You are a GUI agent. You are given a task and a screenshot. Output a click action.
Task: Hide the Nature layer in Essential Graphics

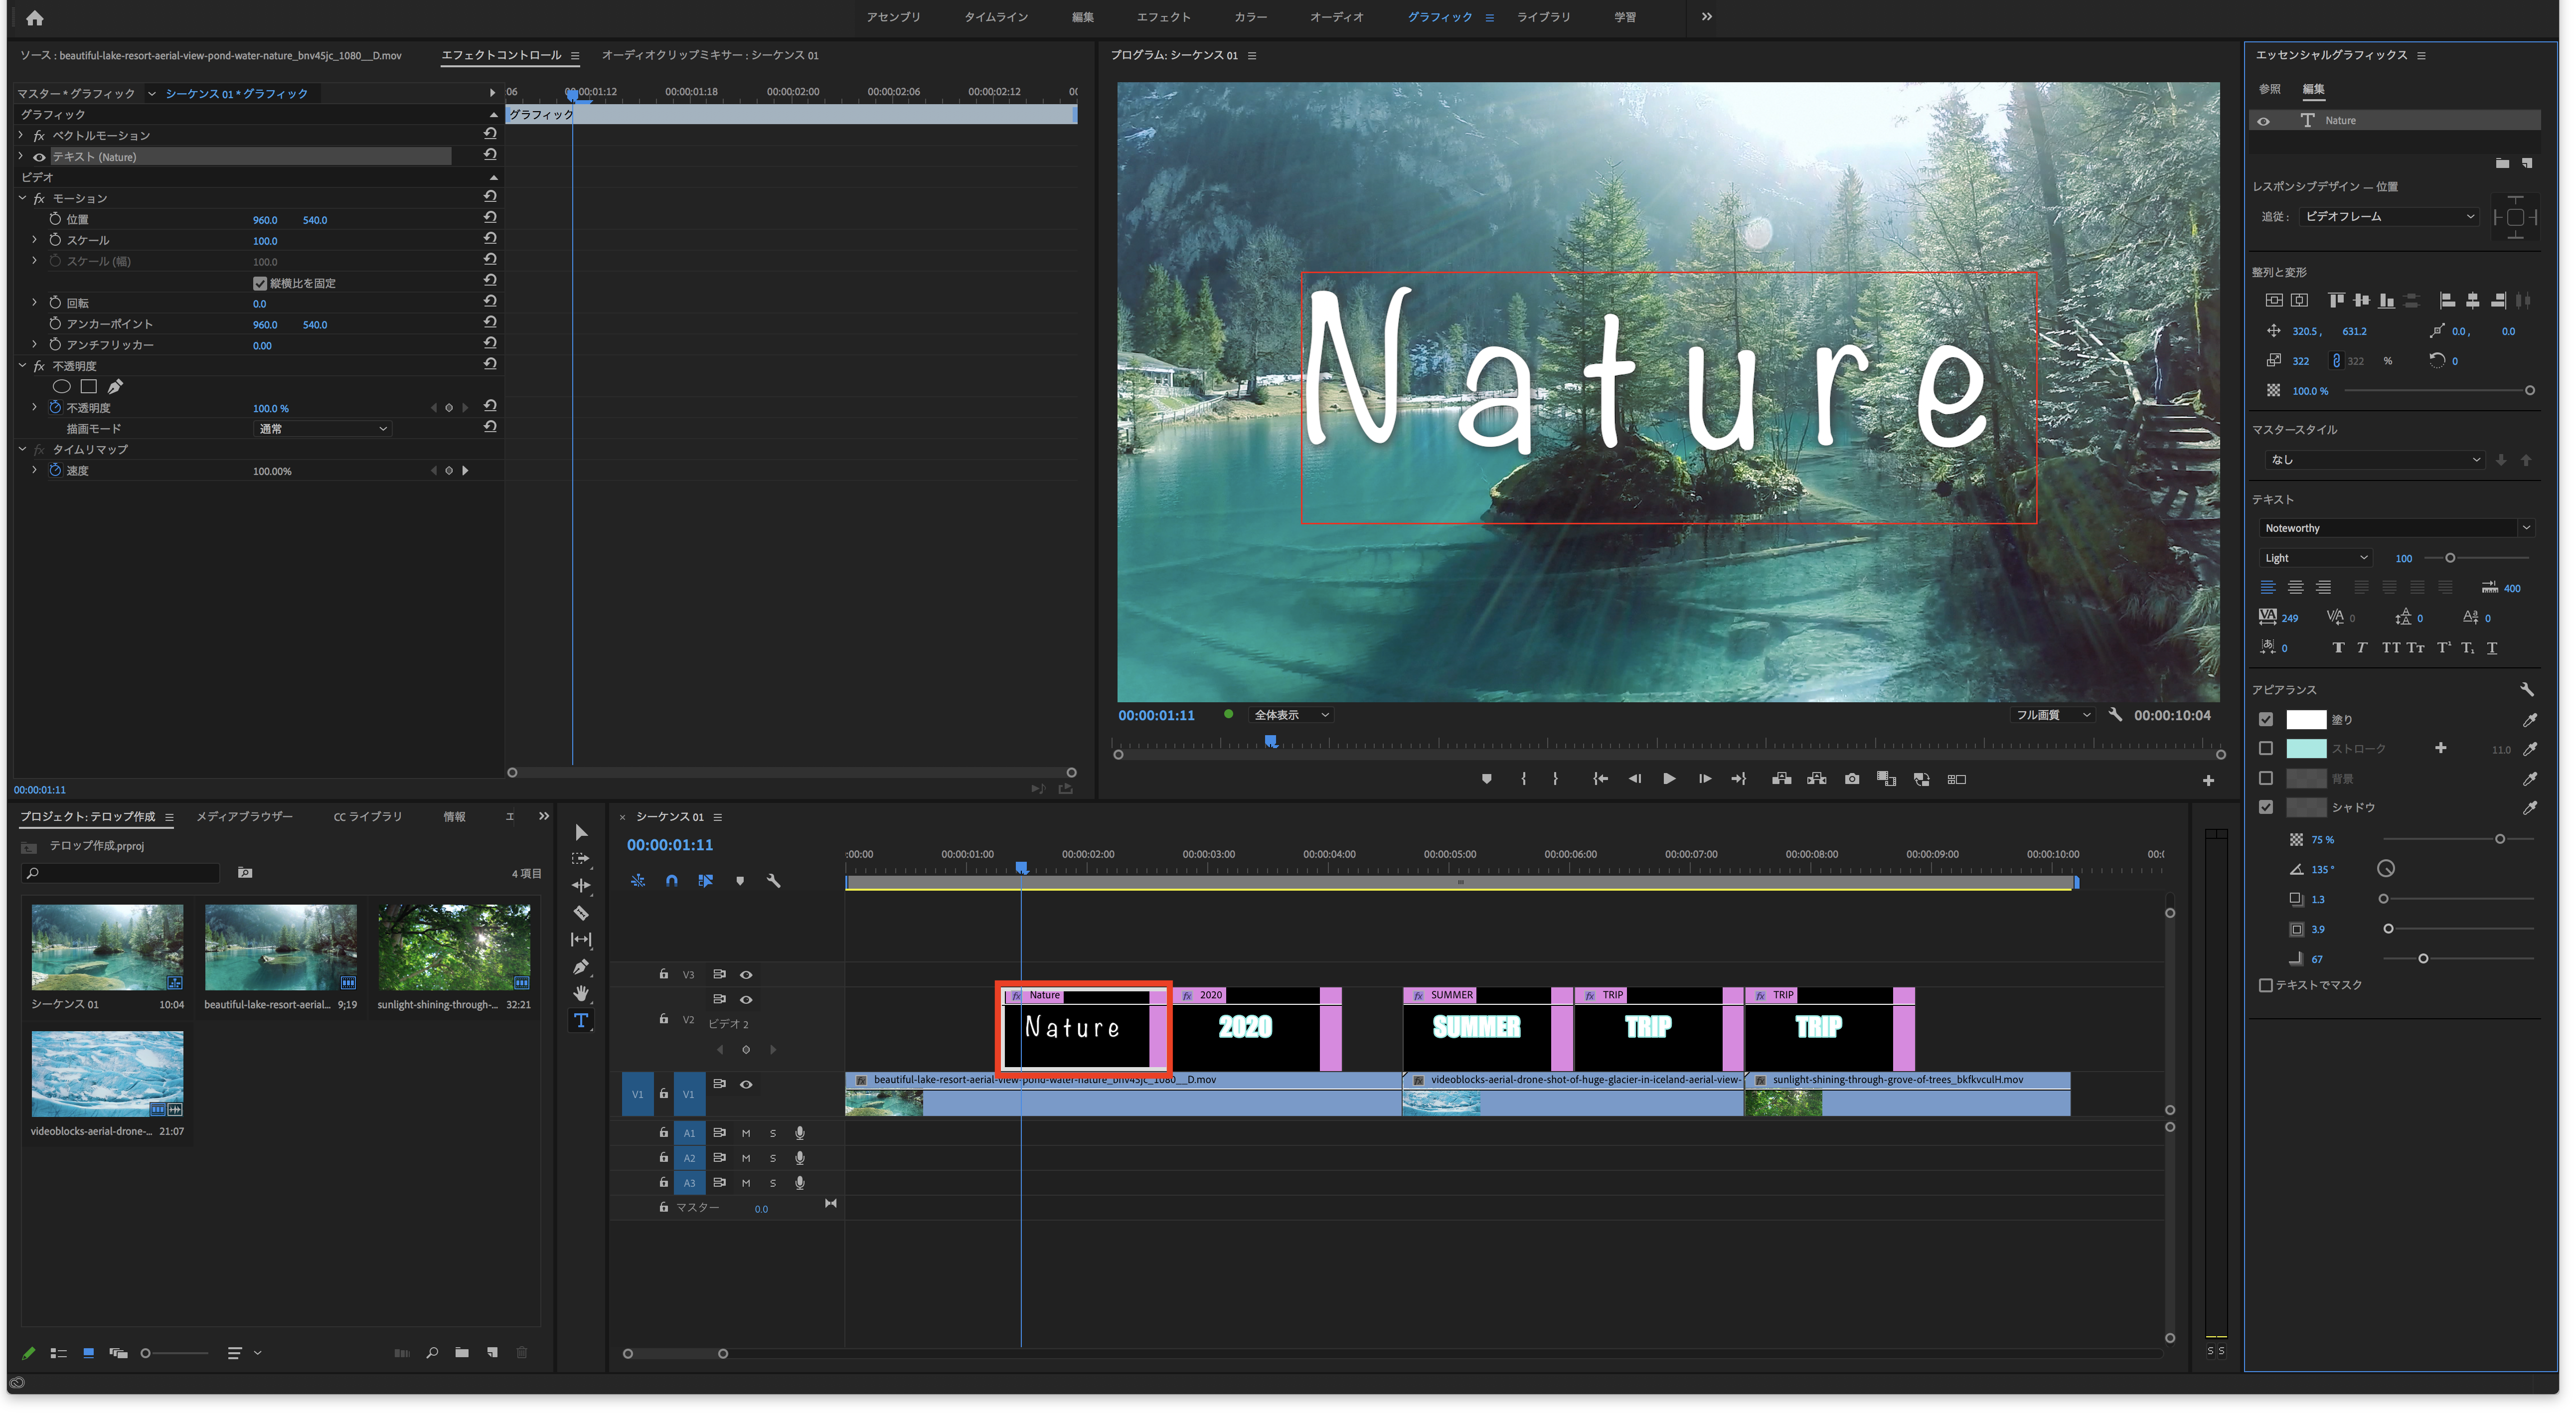(2264, 121)
